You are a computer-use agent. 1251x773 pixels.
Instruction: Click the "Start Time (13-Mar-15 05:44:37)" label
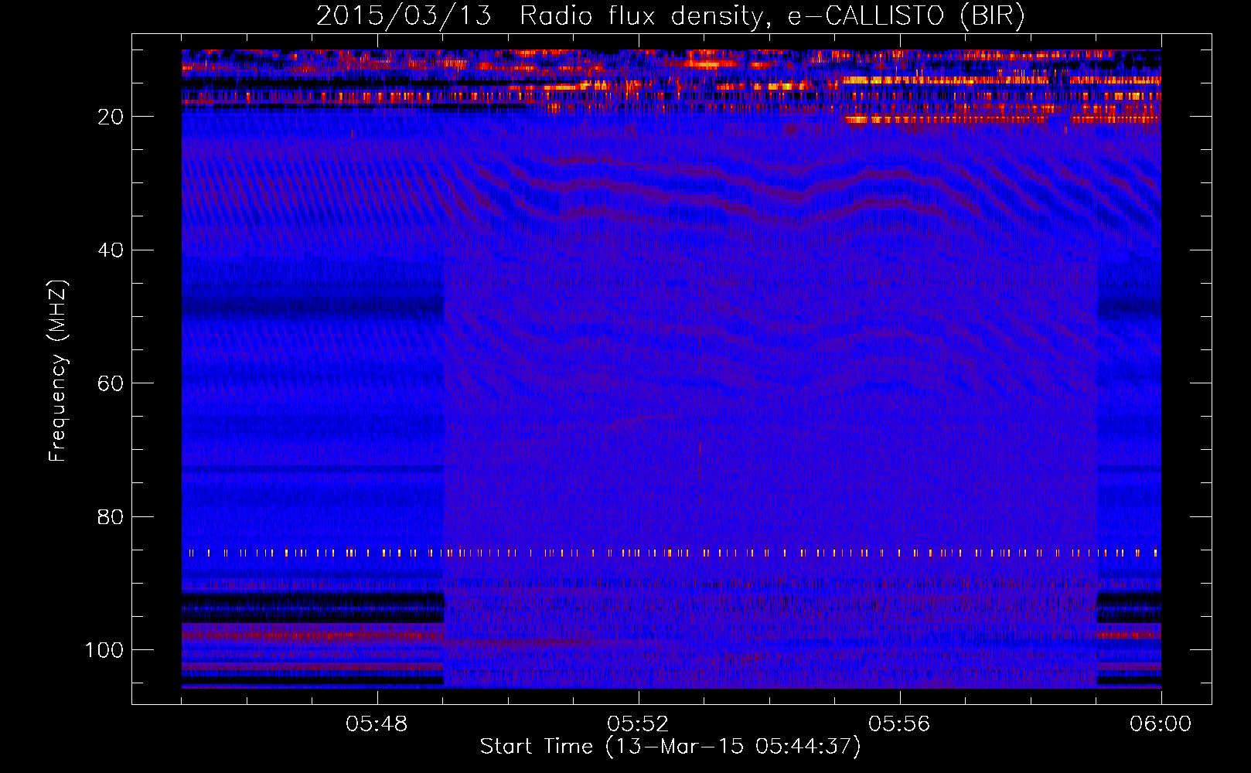670,747
